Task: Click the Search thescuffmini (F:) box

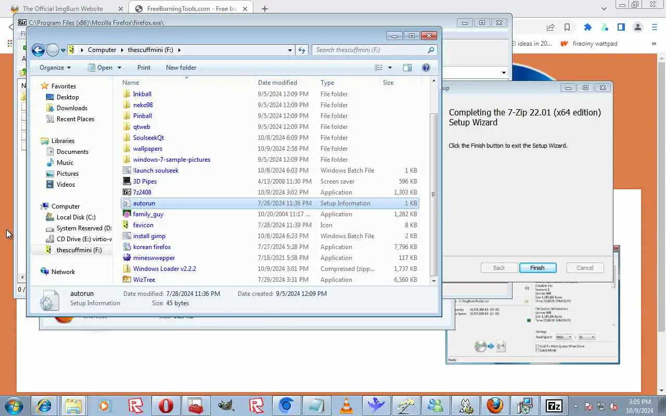Action: pyautogui.click(x=374, y=50)
